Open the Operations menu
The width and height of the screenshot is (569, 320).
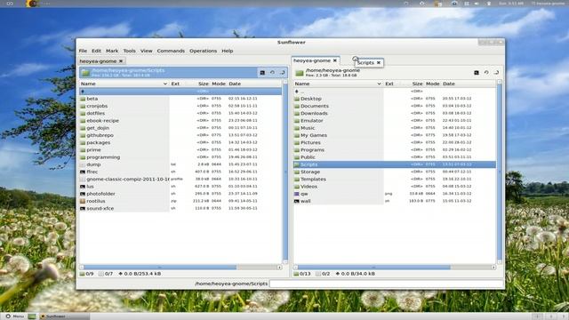point(203,51)
